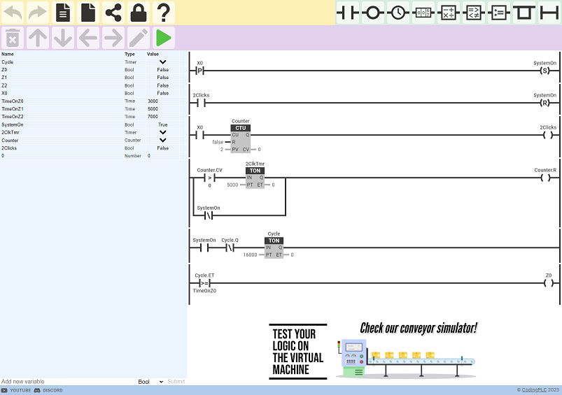Screen dimensions: 562x395
Task: Delete selected element with trash icon
Action: tap(13, 38)
